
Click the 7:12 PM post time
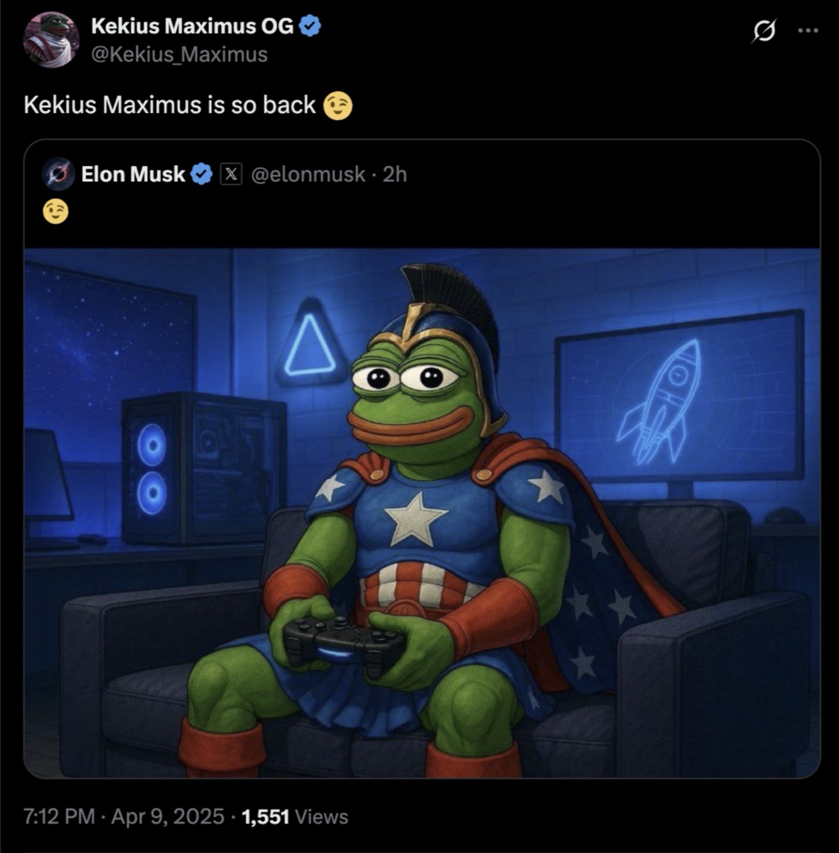pos(59,817)
